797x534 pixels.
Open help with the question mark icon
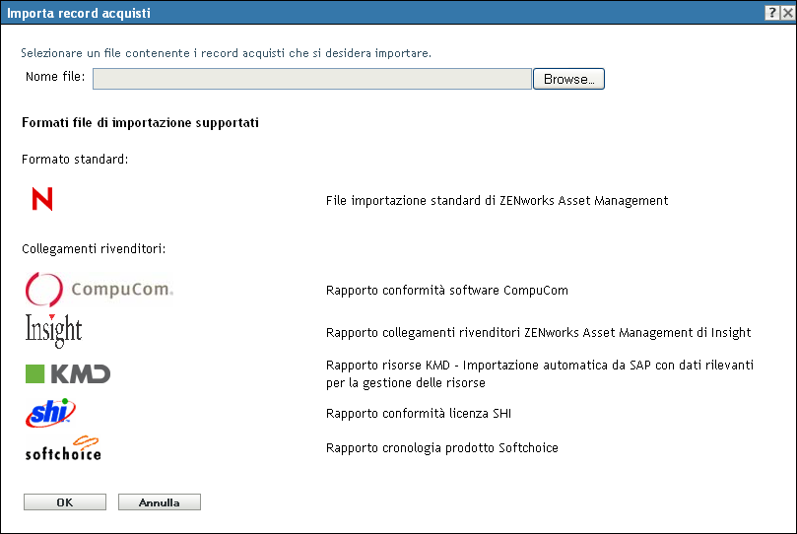(x=771, y=13)
